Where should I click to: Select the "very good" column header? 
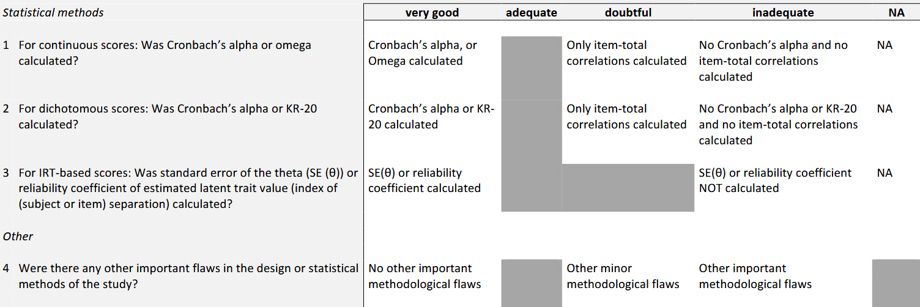(x=432, y=12)
